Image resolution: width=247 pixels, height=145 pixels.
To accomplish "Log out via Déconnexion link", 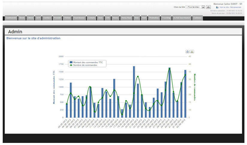I will [236, 7].
